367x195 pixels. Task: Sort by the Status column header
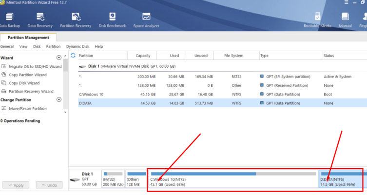pos(345,56)
